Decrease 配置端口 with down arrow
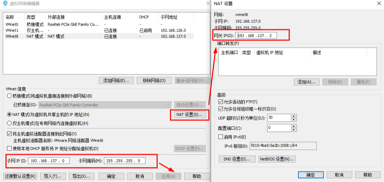This screenshot has width=384, height=182. click(x=294, y=129)
